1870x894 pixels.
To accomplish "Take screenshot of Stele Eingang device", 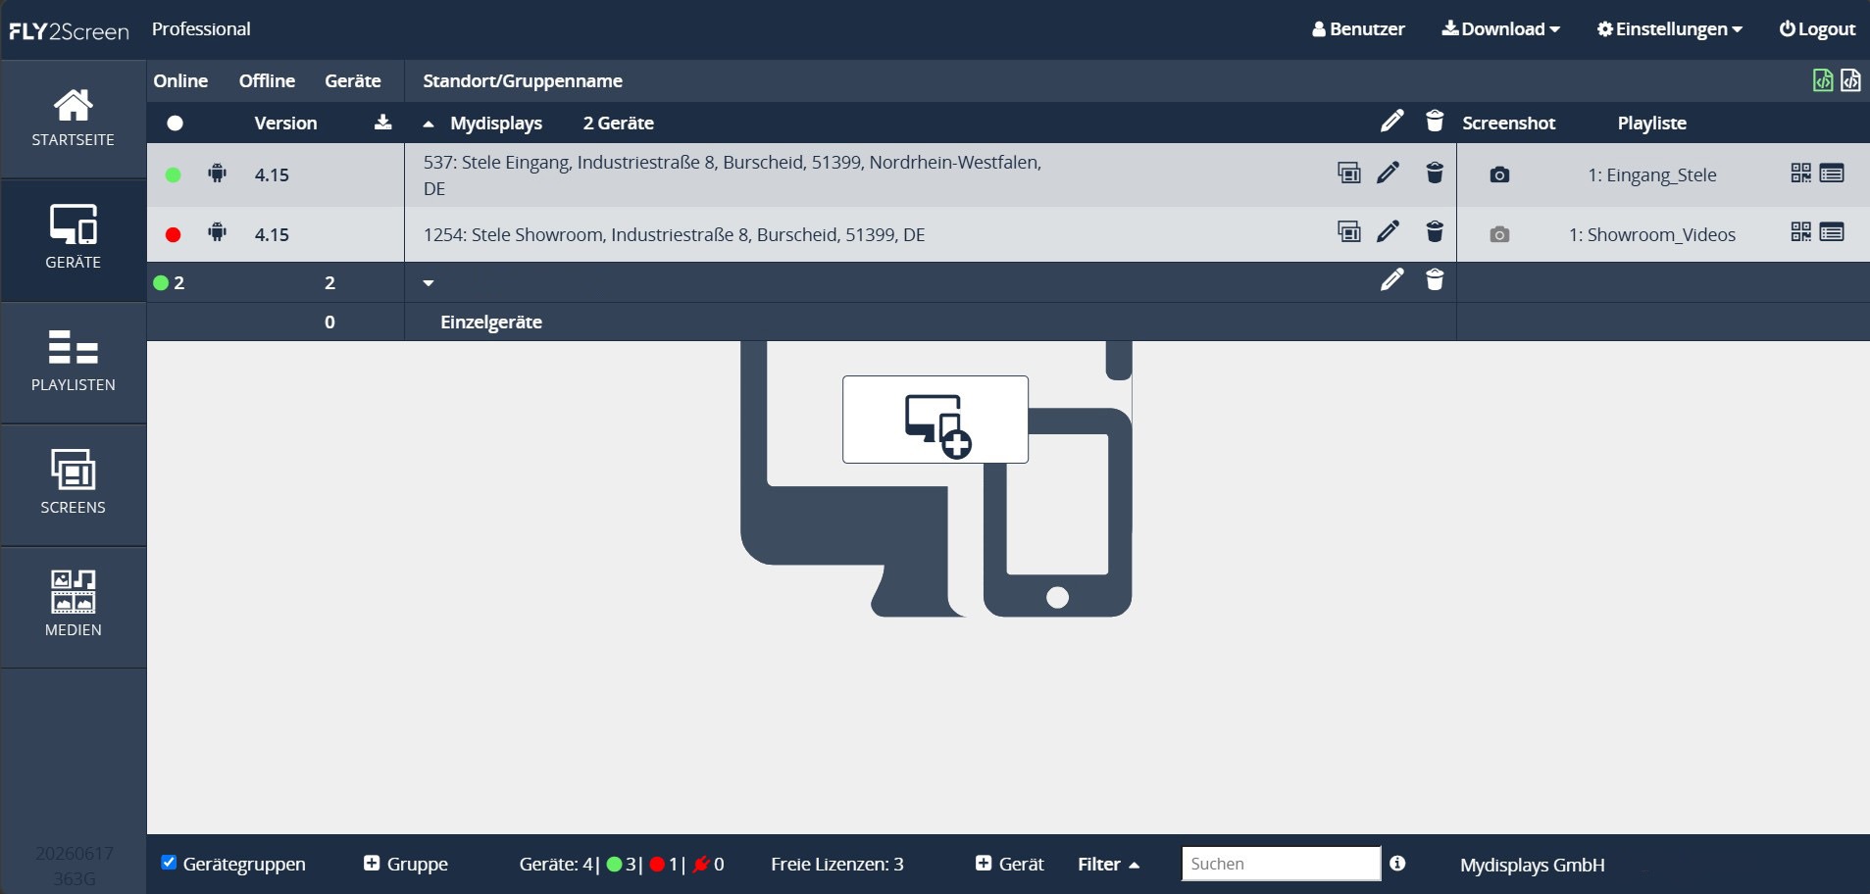I will [x=1499, y=174].
